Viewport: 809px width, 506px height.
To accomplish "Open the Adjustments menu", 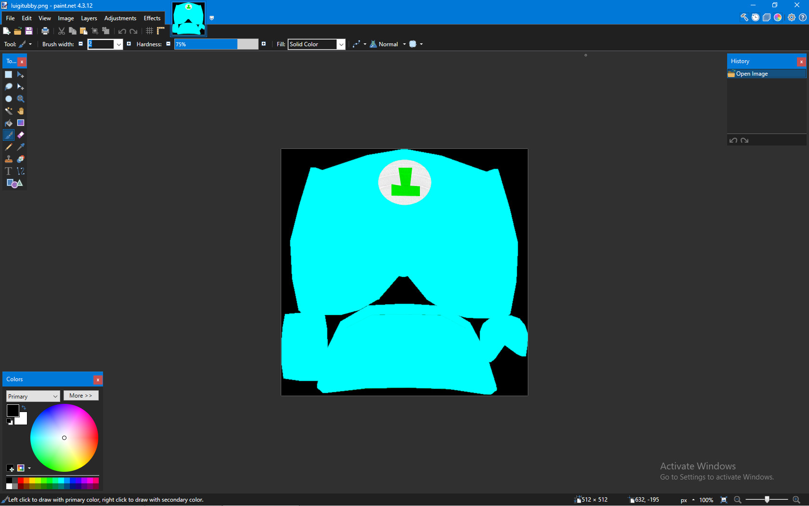I will tap(120, 18).
